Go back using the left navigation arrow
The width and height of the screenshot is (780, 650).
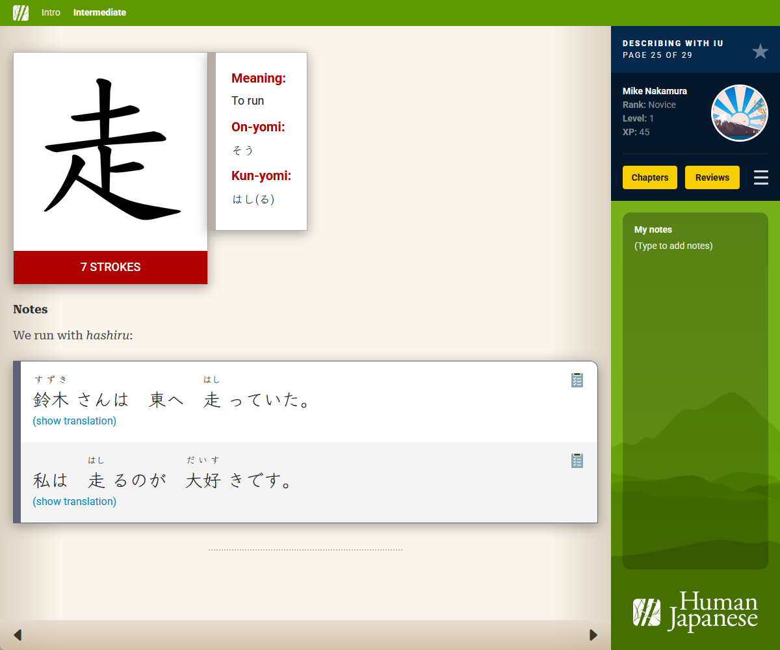pyautogui.click(x=18, y=634)
